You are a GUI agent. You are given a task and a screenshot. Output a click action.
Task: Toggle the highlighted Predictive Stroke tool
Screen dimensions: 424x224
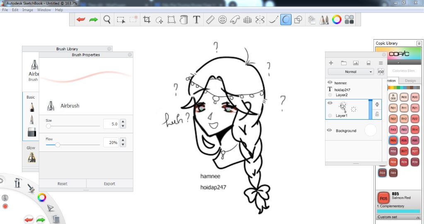tap(286, 20)
